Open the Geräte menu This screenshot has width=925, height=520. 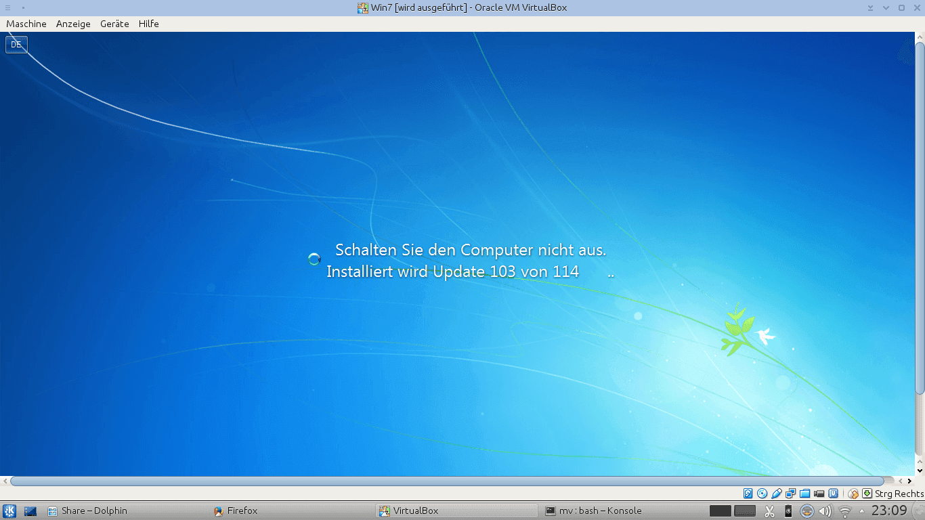114,24
